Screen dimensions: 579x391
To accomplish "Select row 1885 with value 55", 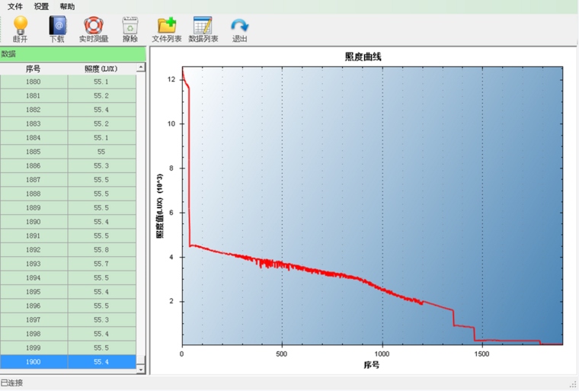I will pyautogui.click(x=68, y=152).
